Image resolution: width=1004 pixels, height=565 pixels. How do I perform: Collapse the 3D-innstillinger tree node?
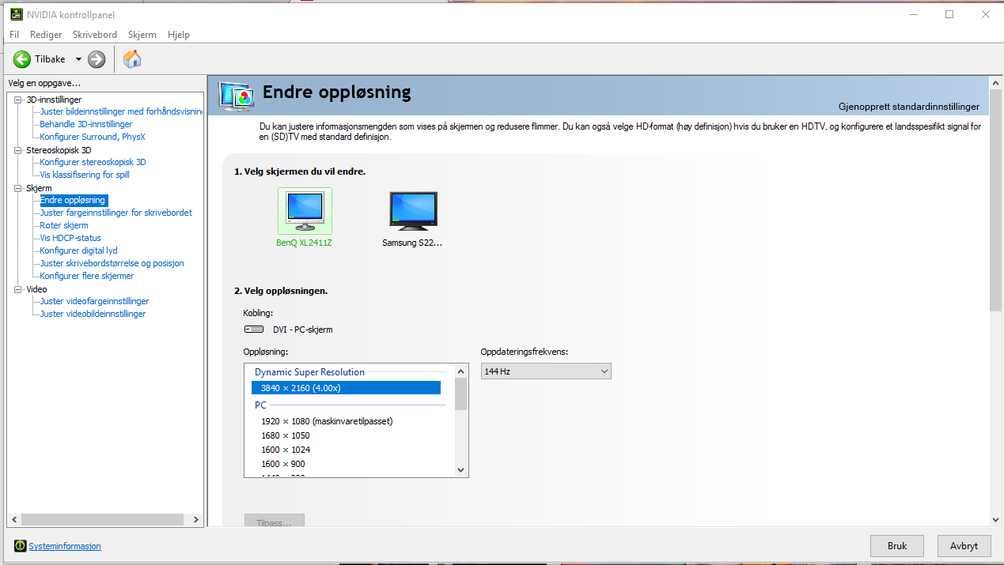pos(19,100)
